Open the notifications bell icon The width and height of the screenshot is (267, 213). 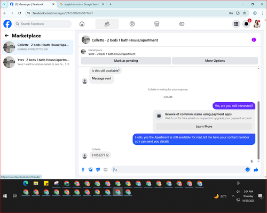tap(246, 24)
